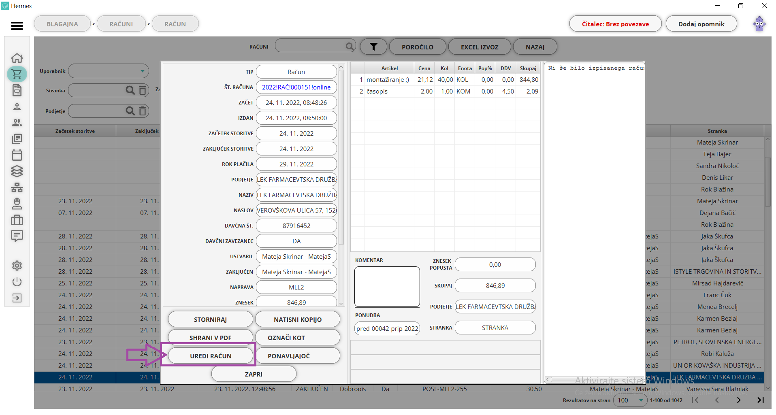Click the power sidebar icon
The image size is (776, 415).
17,282
